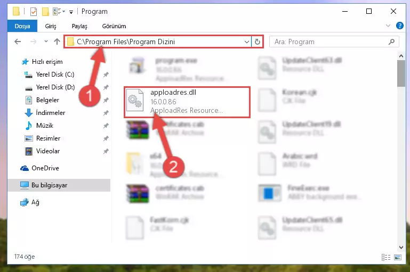Select the FastKorn.cjk file
The width and height of the screenshot is (410, 272).
(x=157, y=227)
